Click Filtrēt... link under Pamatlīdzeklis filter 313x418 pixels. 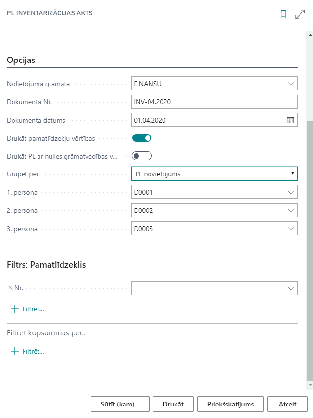[x=33, y=309]
